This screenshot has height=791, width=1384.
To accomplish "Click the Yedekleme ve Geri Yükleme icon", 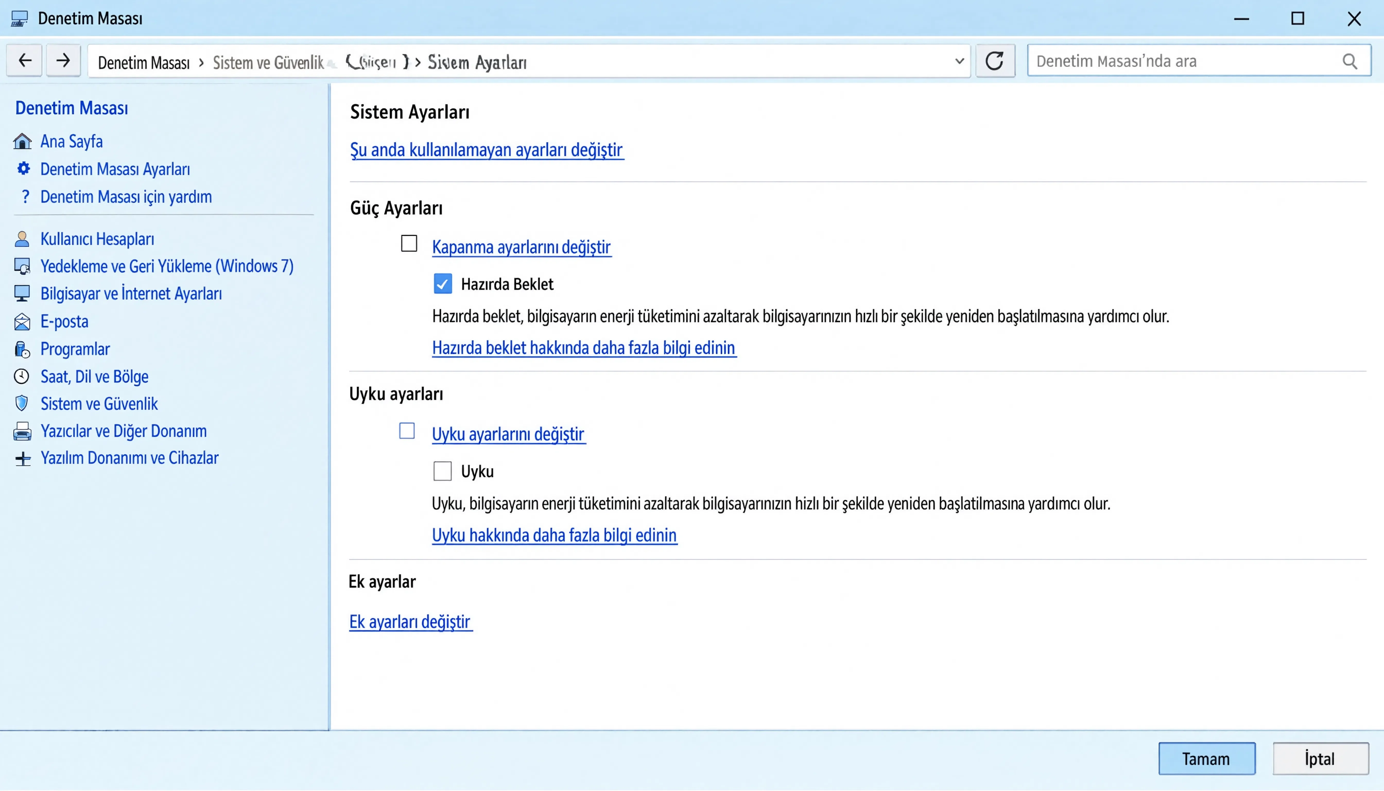I will [x=22, y=266].
